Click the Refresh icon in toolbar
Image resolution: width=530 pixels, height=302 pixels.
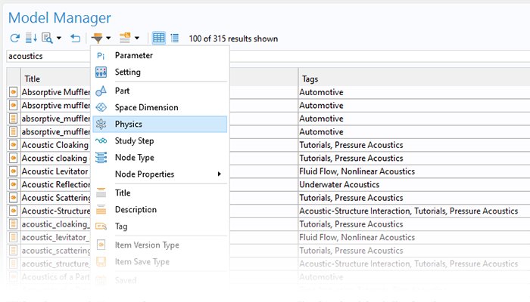pyautogui.click(x=14, y=38)
